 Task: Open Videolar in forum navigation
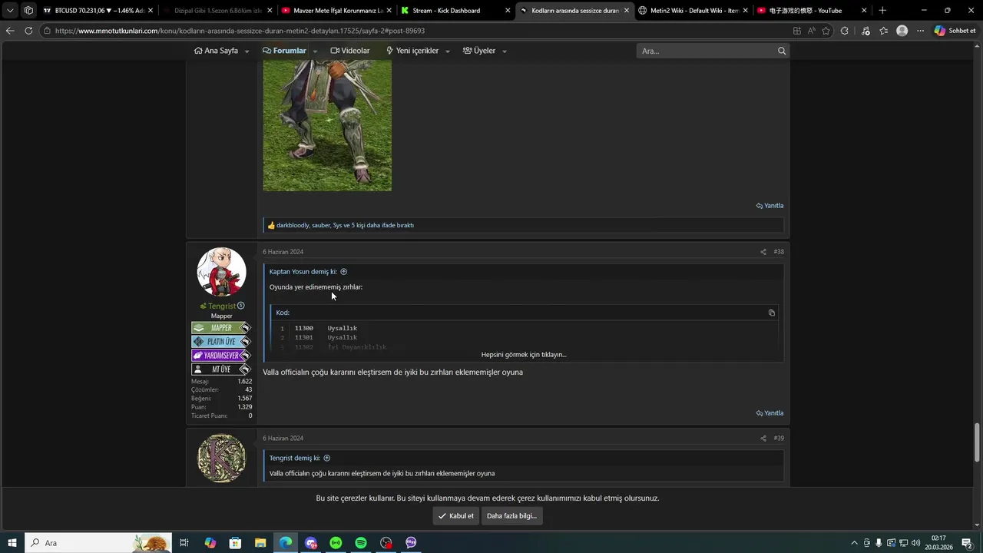[x=350, y=51]
